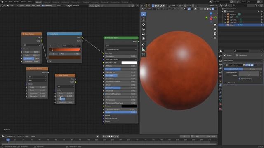Open Christensen-Burley subsurface method dropdown

tap(121, 49)
